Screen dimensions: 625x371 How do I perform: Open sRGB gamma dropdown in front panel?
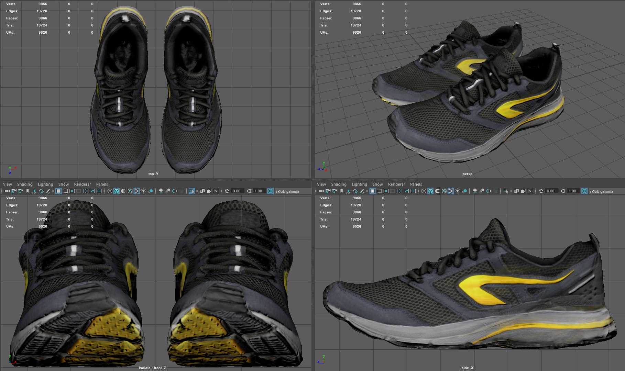pyautogui.click(x=293, y=191)
